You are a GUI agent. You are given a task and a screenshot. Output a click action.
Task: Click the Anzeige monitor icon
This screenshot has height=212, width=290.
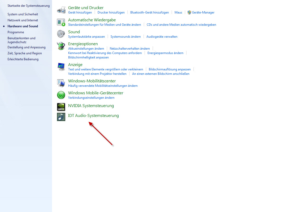[61, 67]
